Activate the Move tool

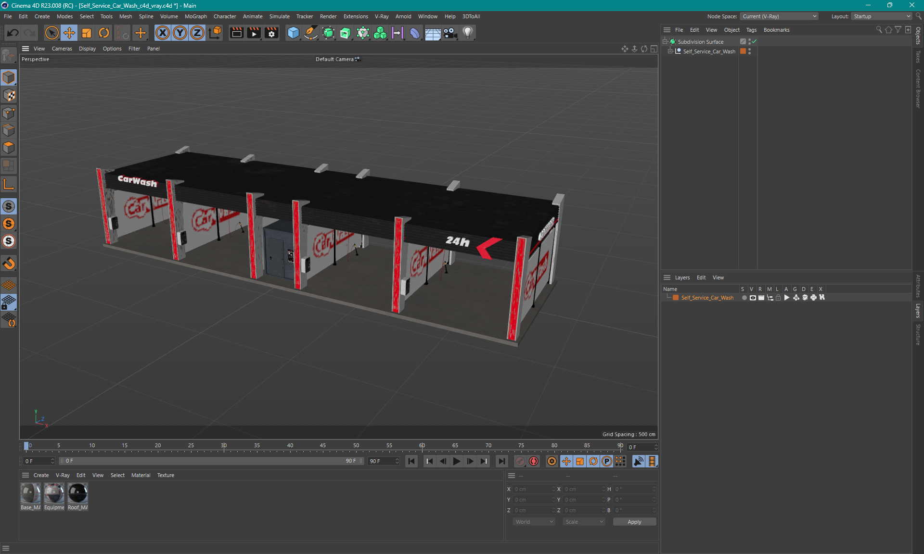69,33
